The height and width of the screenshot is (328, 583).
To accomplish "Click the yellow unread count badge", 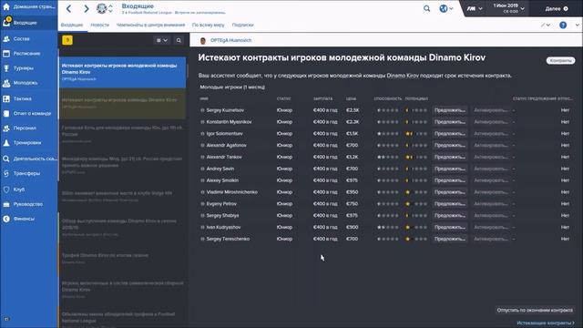I will [67, 40].
